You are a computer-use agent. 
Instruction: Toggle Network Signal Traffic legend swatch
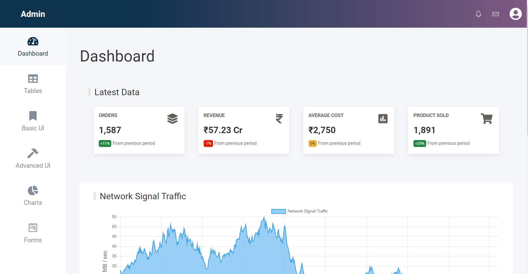(x=278, y=211)
